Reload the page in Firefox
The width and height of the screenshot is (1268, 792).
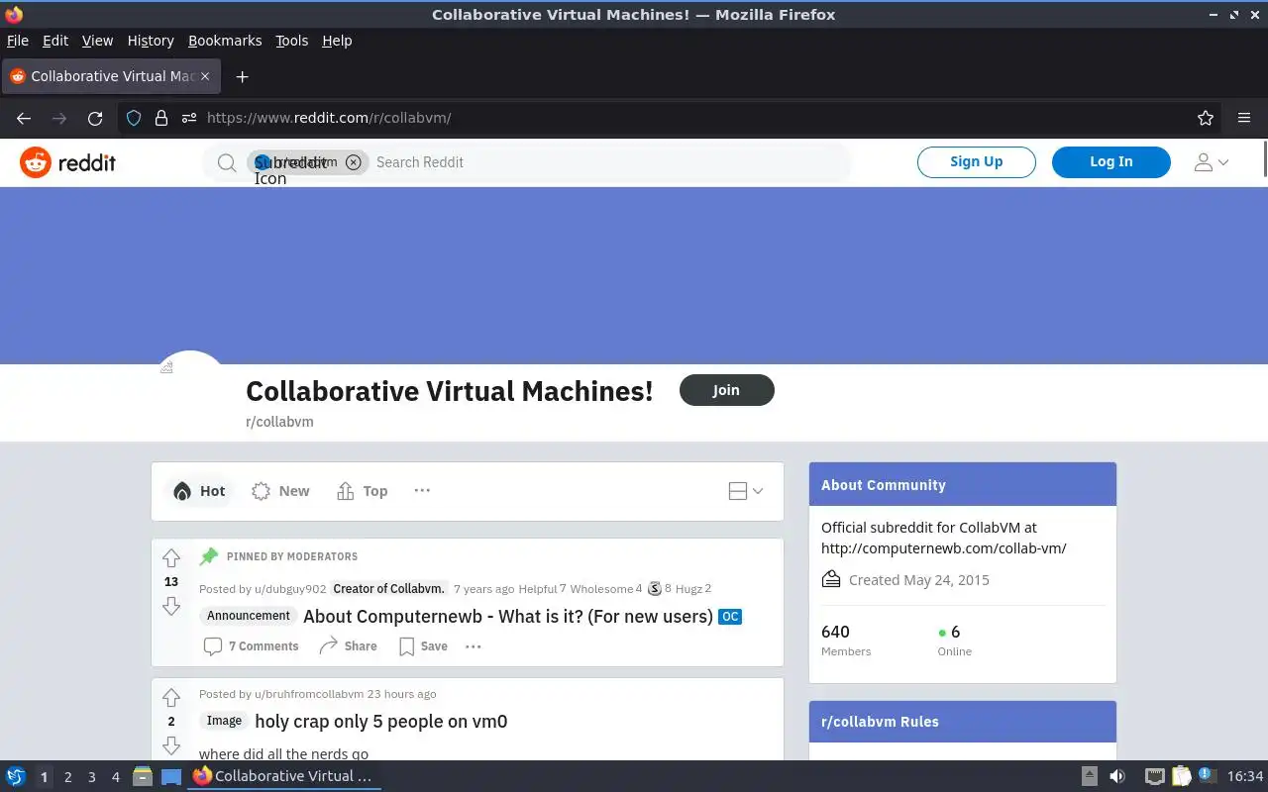pos(95,118)
